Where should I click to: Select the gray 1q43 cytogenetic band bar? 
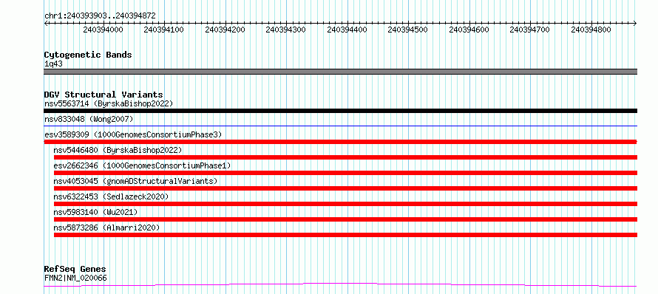pyautogui.click(x=341, y=72)
